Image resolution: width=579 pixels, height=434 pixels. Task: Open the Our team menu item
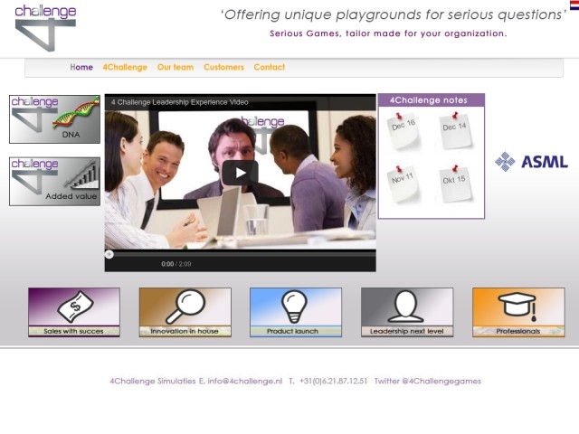(x=175, y=67)
